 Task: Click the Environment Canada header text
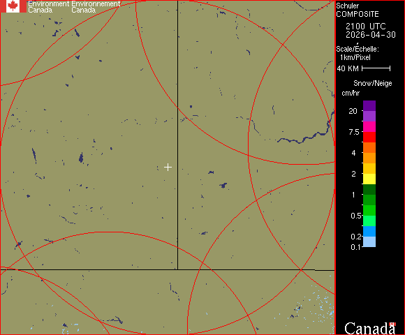pos(49,7)
